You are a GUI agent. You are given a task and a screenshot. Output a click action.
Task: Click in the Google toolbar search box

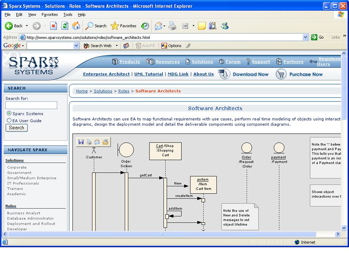tap(51, 46)
